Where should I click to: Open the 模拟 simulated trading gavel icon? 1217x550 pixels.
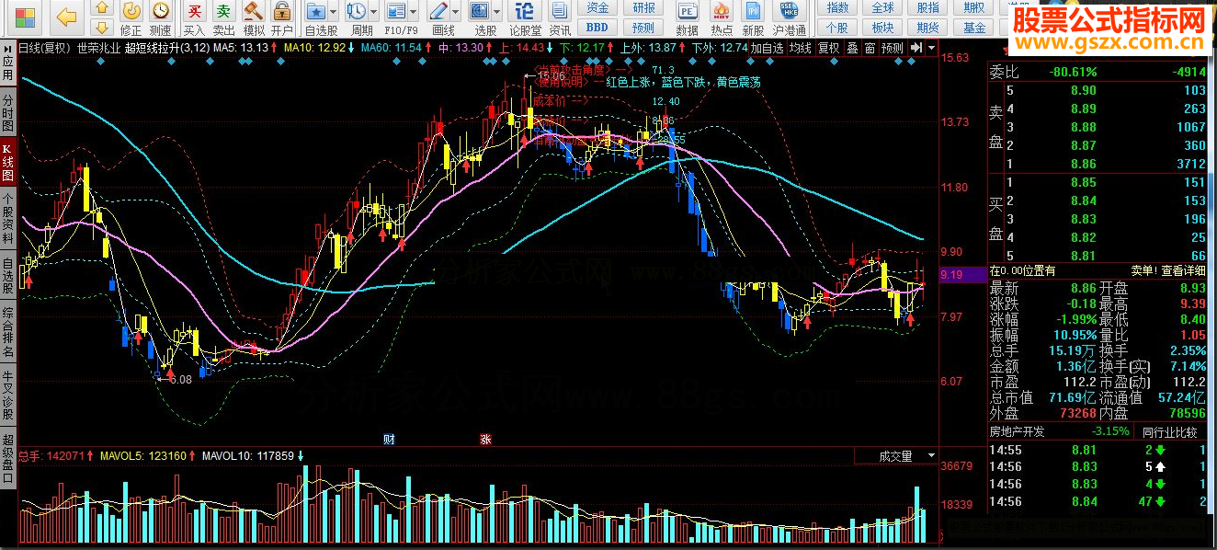pyautogui.click(x=253, y=11)
